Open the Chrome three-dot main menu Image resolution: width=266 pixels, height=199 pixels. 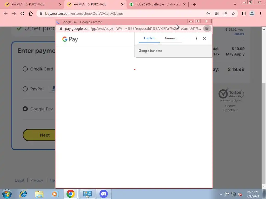(x=260, y=13)
